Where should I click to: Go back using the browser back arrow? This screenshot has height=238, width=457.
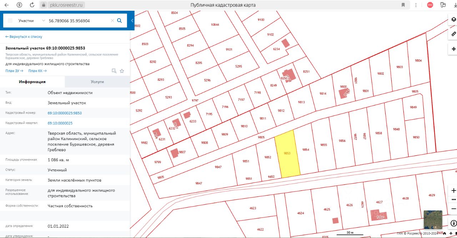click(x=6, y=5)
